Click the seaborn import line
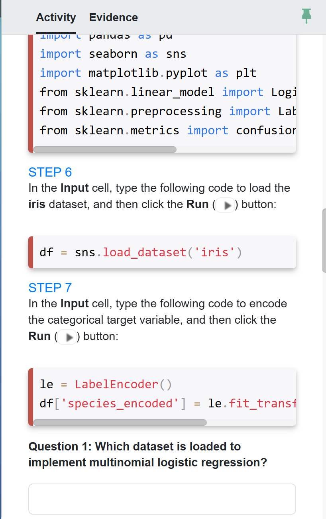 tap(112, 53)
